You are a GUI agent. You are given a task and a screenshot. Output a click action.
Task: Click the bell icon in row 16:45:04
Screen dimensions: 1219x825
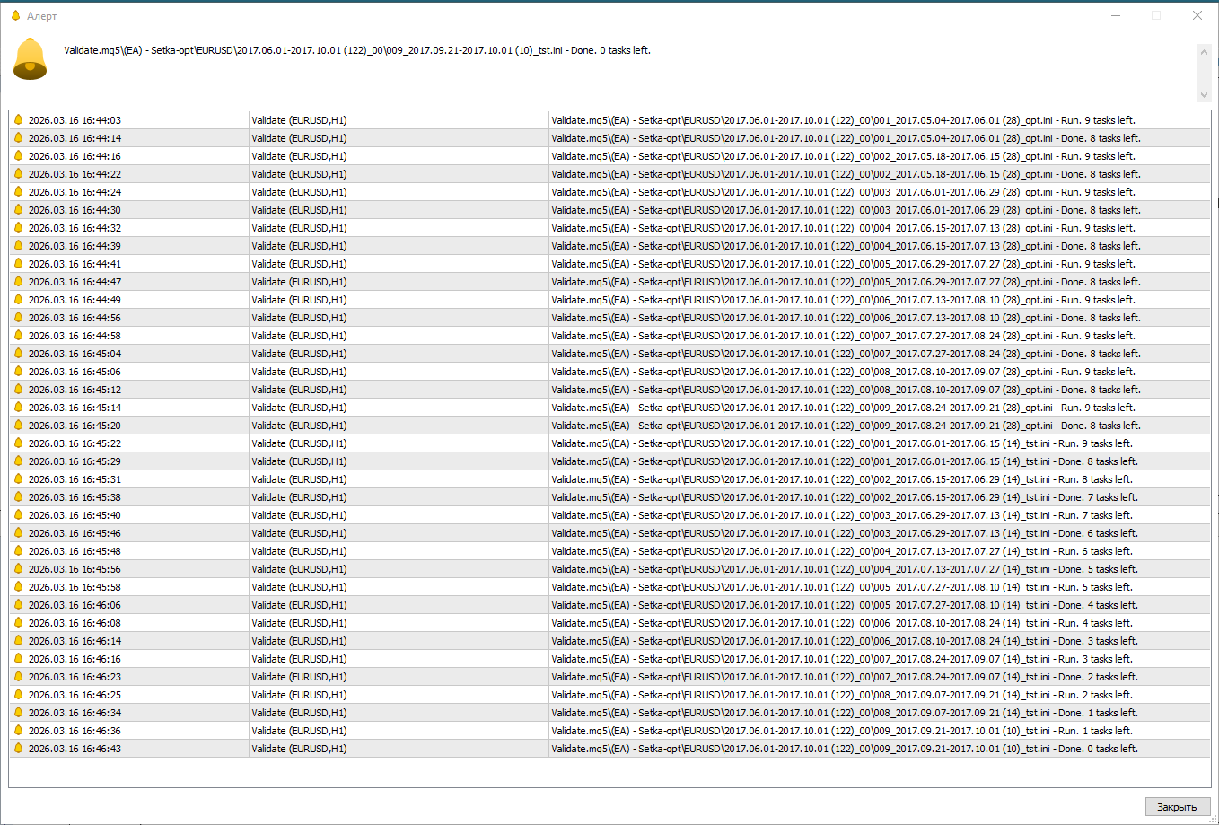[18, 354]
